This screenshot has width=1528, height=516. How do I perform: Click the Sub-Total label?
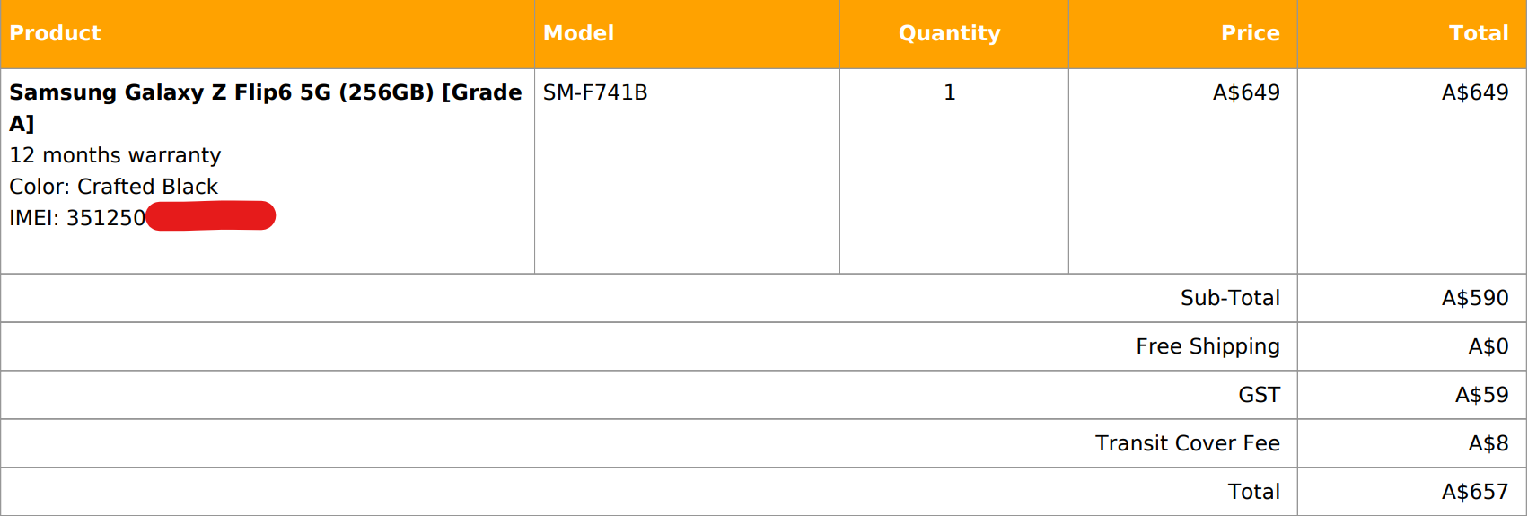point(1230,298)
